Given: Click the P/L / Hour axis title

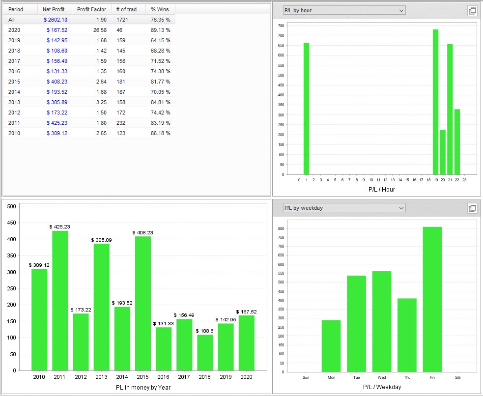Looking at the screenshot, I should [x=382, y=190].
